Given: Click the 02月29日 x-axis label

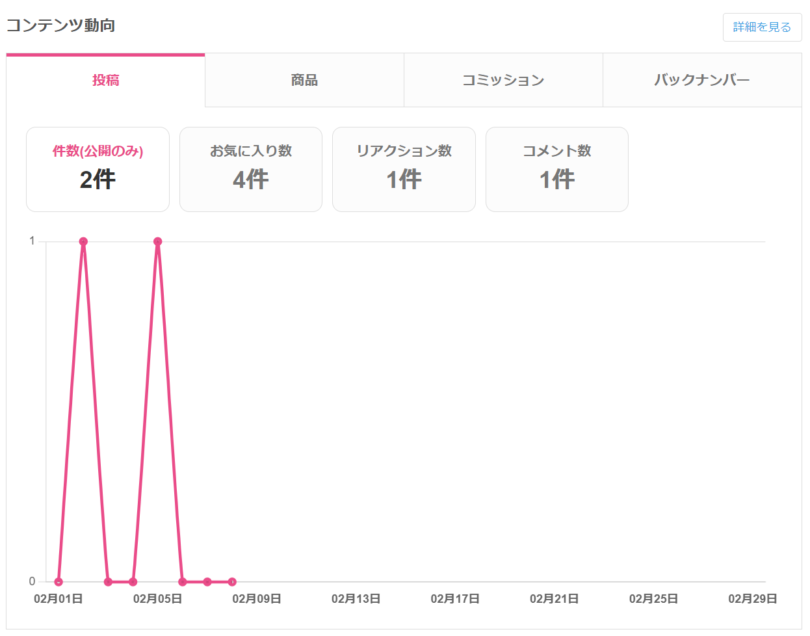Looking at the screenshot, I should pyautogui.click(x=752, y=599).
